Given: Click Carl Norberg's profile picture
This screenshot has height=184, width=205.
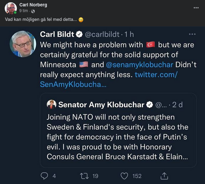Looking at the screenshot, I should click(11, 8).
